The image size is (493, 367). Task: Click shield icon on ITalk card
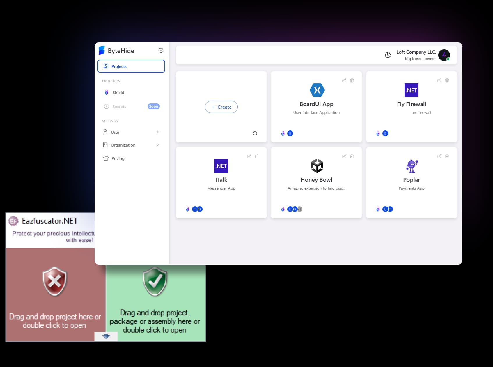[188, 209]
